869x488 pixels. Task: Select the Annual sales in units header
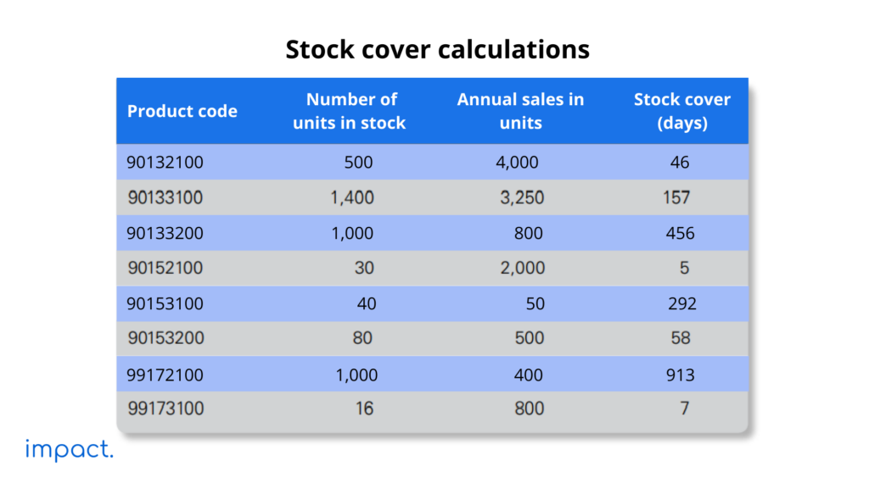point(520,111)
